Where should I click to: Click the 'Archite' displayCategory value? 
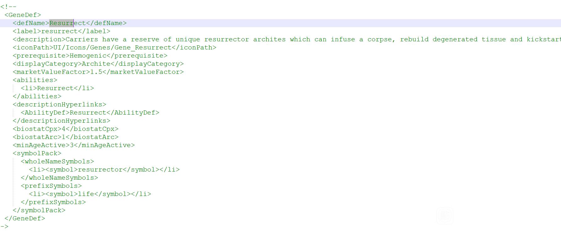click(96, 64)
